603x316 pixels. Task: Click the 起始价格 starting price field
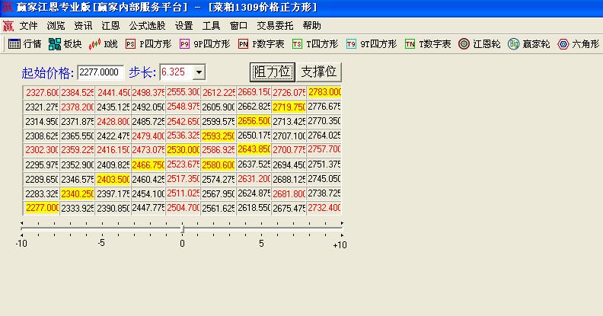(100, 72)
